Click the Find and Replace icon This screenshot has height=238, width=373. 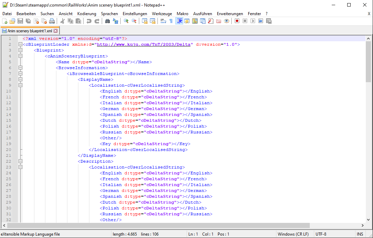coord(116,21)
